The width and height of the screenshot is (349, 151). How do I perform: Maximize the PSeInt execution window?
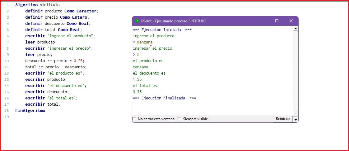pyautogui.click(x=277, y=21)
